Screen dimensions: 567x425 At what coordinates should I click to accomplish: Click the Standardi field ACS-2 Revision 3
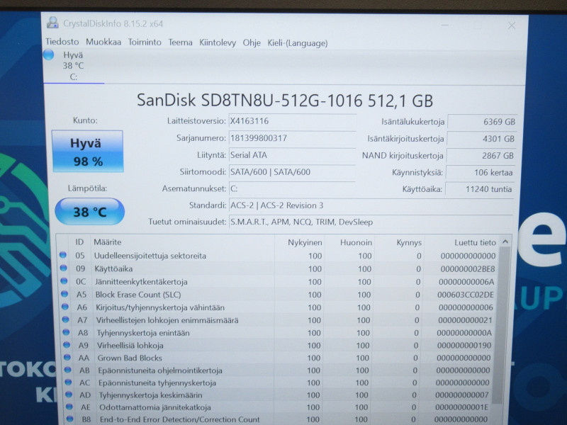[371, 205]
